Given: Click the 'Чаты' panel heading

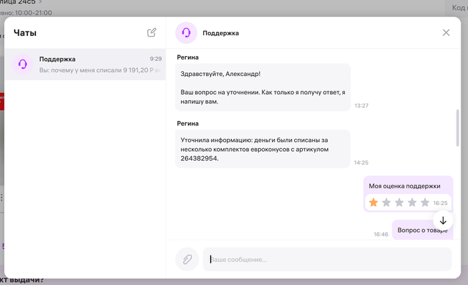Looking at the screenshot, I should [x=25, y=33].
